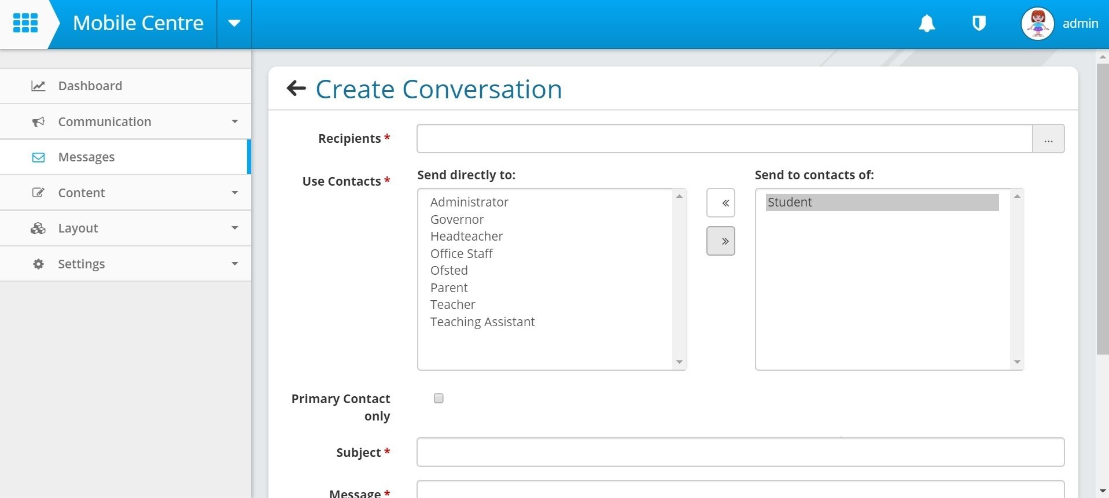Click the shield icon in header
The width and height of the screenshot is (1109, 498).
[x=979, y=23]
